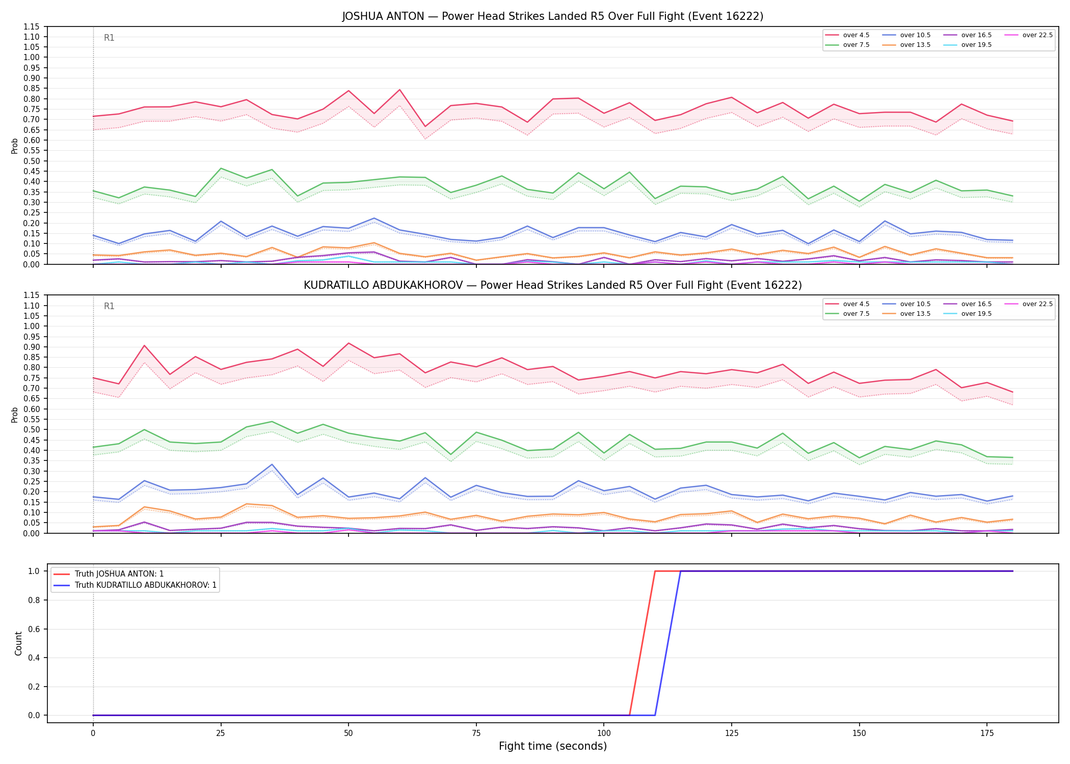Click x-axis tick label 125
Viewport: 1070px width, 764px height.
732,733
